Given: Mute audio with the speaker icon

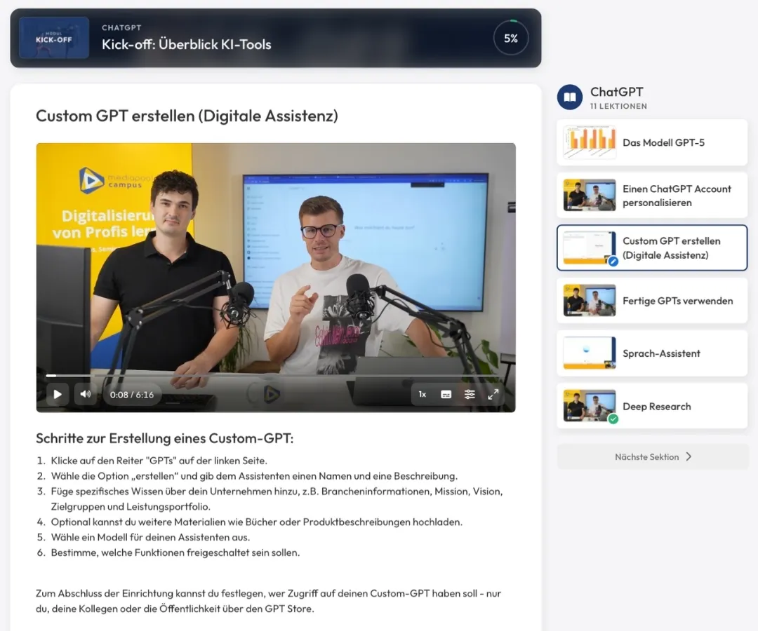Looking at the screenshot, I should coord(85,394).
